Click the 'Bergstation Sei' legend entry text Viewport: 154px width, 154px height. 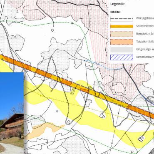145,34
